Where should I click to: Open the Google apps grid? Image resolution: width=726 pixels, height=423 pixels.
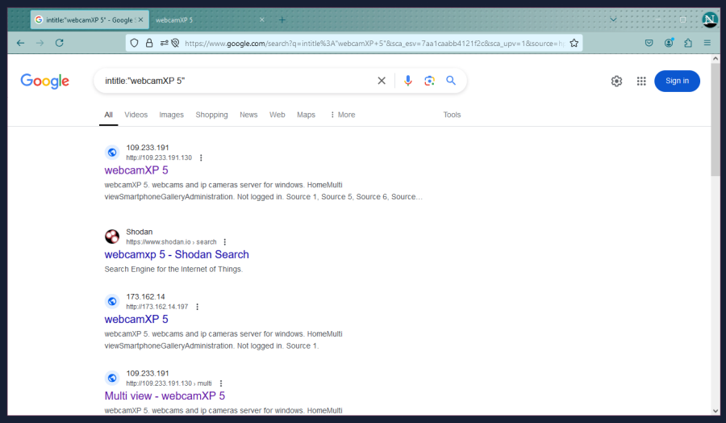[641, 81]
